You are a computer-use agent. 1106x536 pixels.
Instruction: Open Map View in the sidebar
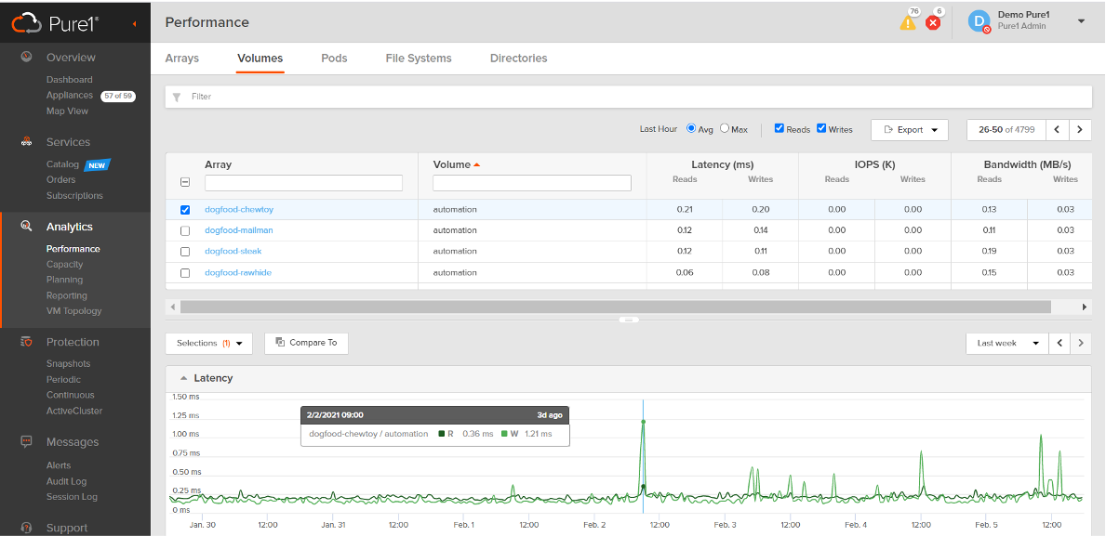point(68,111)
